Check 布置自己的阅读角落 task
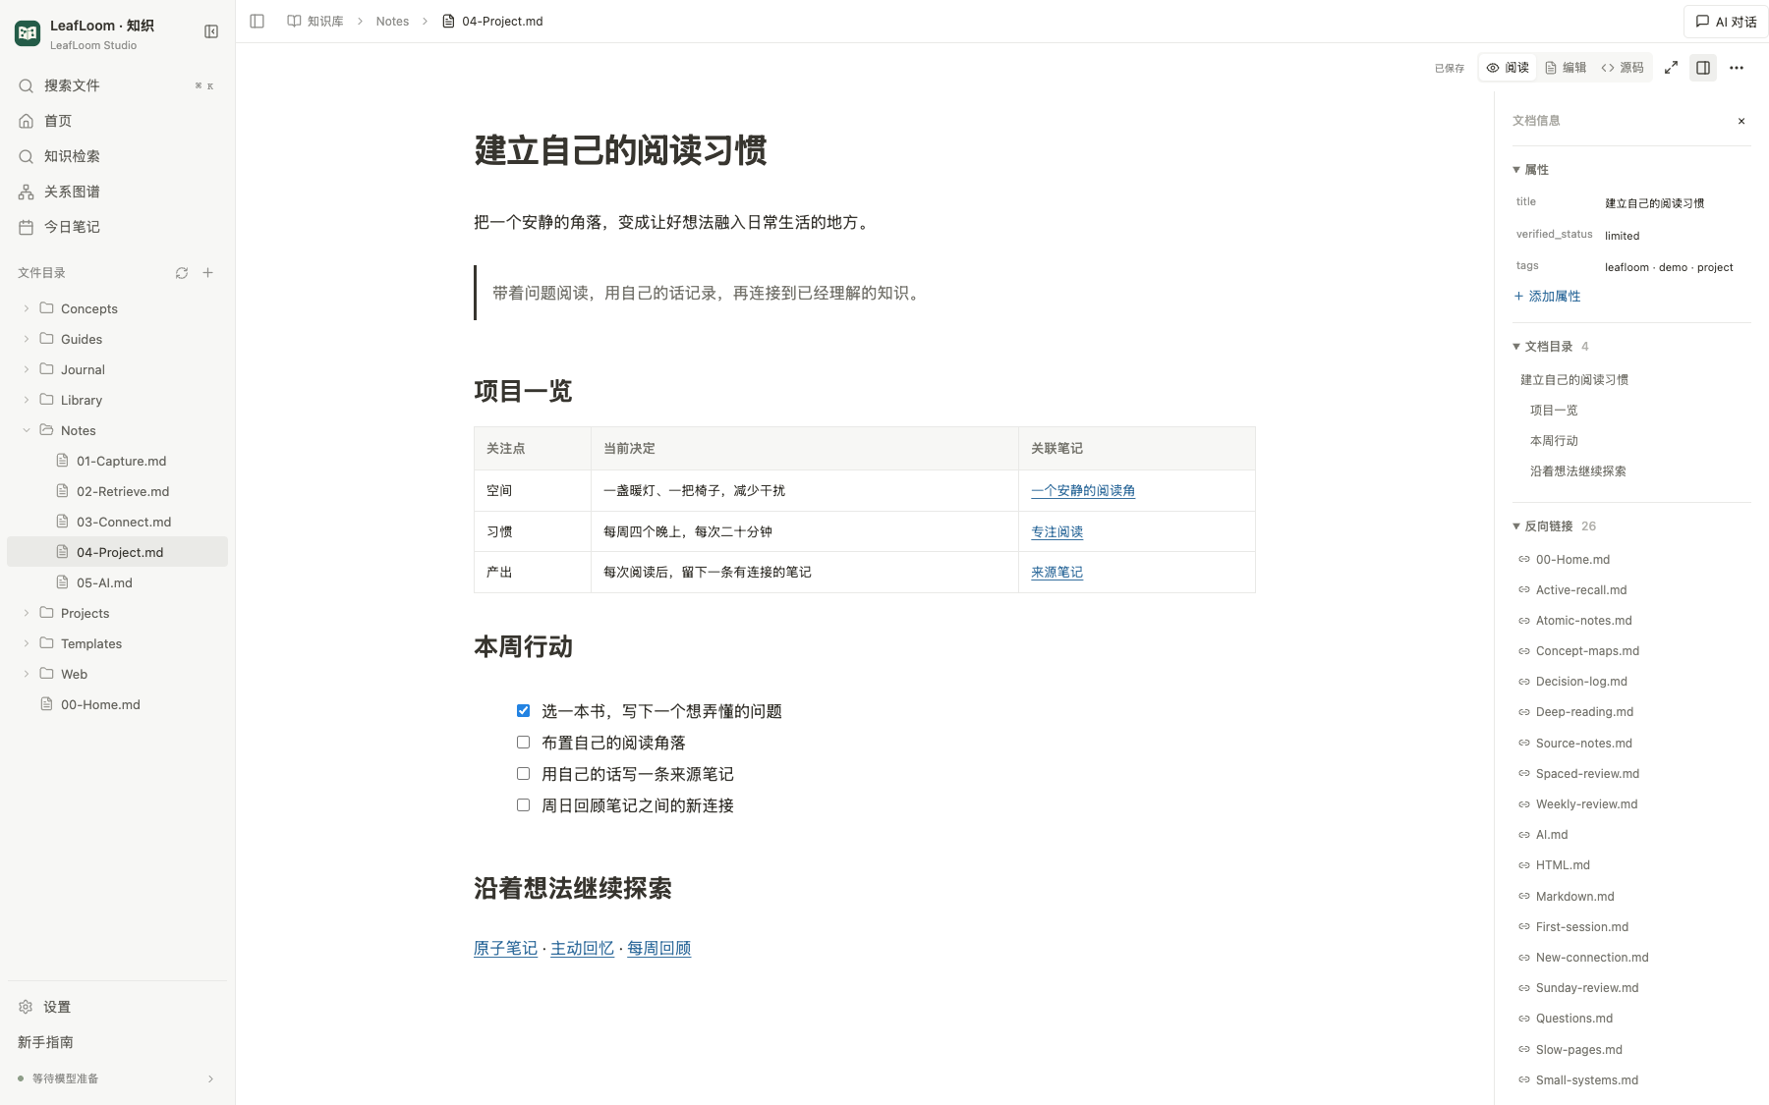Image resolution: width=1769 pixels, height=1105 pixels. (x=523, y=743)
